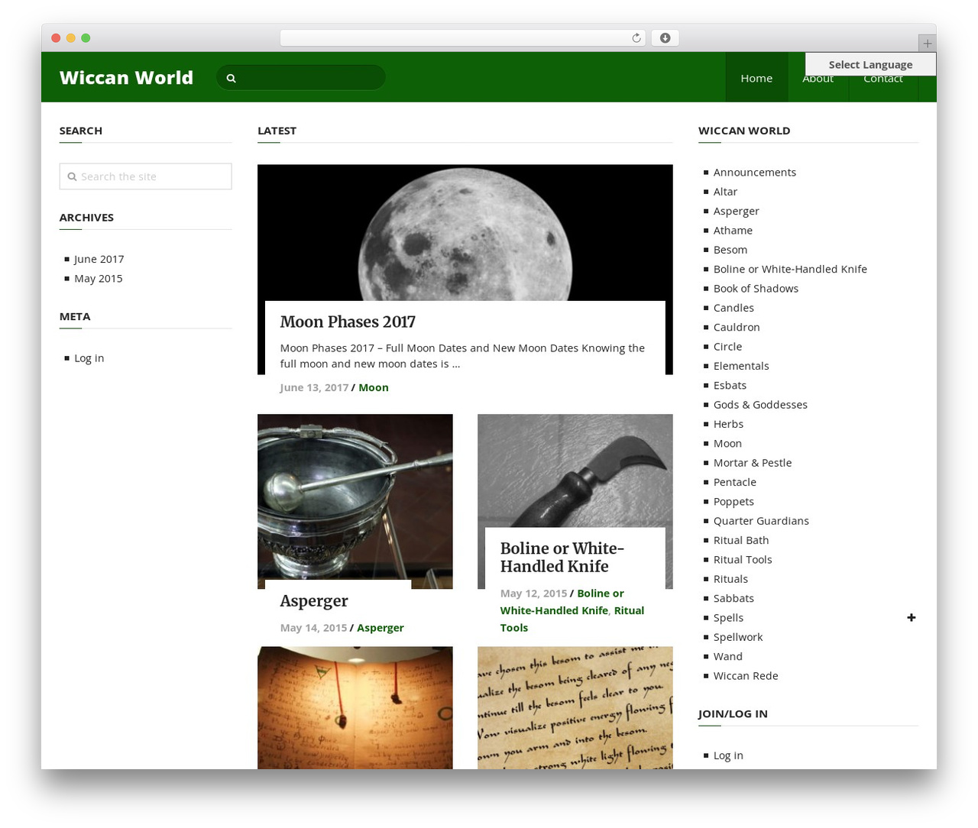Open the Sabbats category
This screenshot has width=978, height=828.
pos(733,597)
